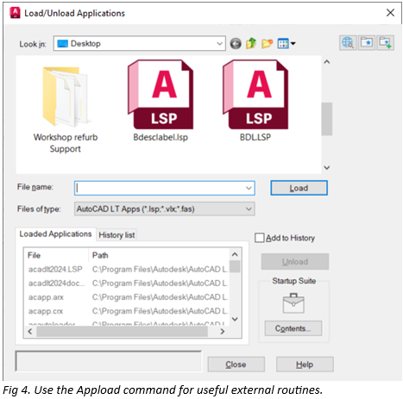
Task: Open Help for this dialog
Action: [x=305, y=365]
